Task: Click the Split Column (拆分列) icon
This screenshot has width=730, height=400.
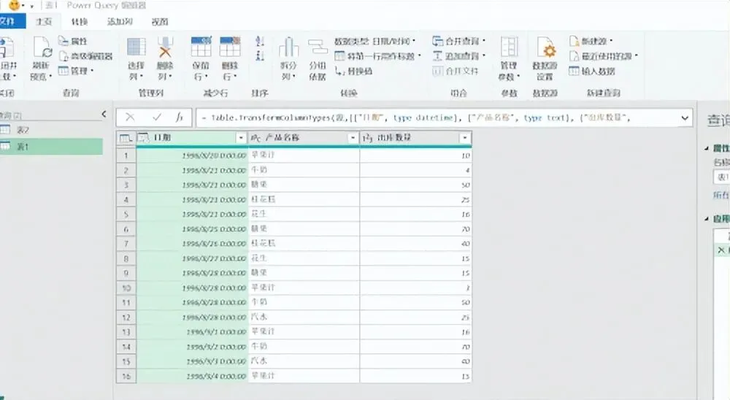Action: [x=288, y=47]
